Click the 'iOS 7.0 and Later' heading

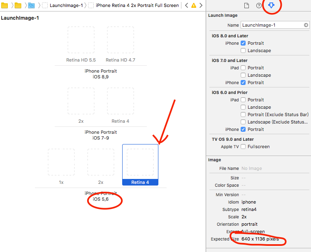[x=230, y=60]
